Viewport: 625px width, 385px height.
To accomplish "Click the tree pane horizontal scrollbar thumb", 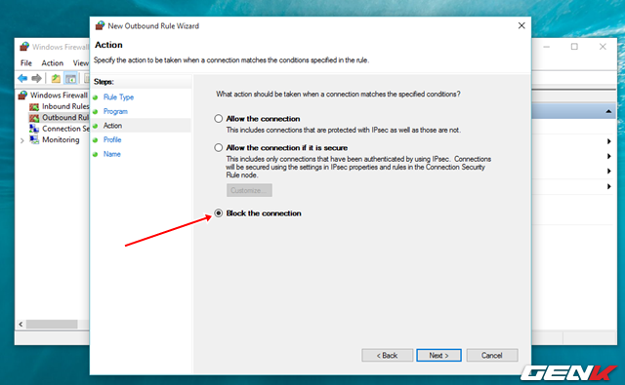I will (x=52, y=325).
